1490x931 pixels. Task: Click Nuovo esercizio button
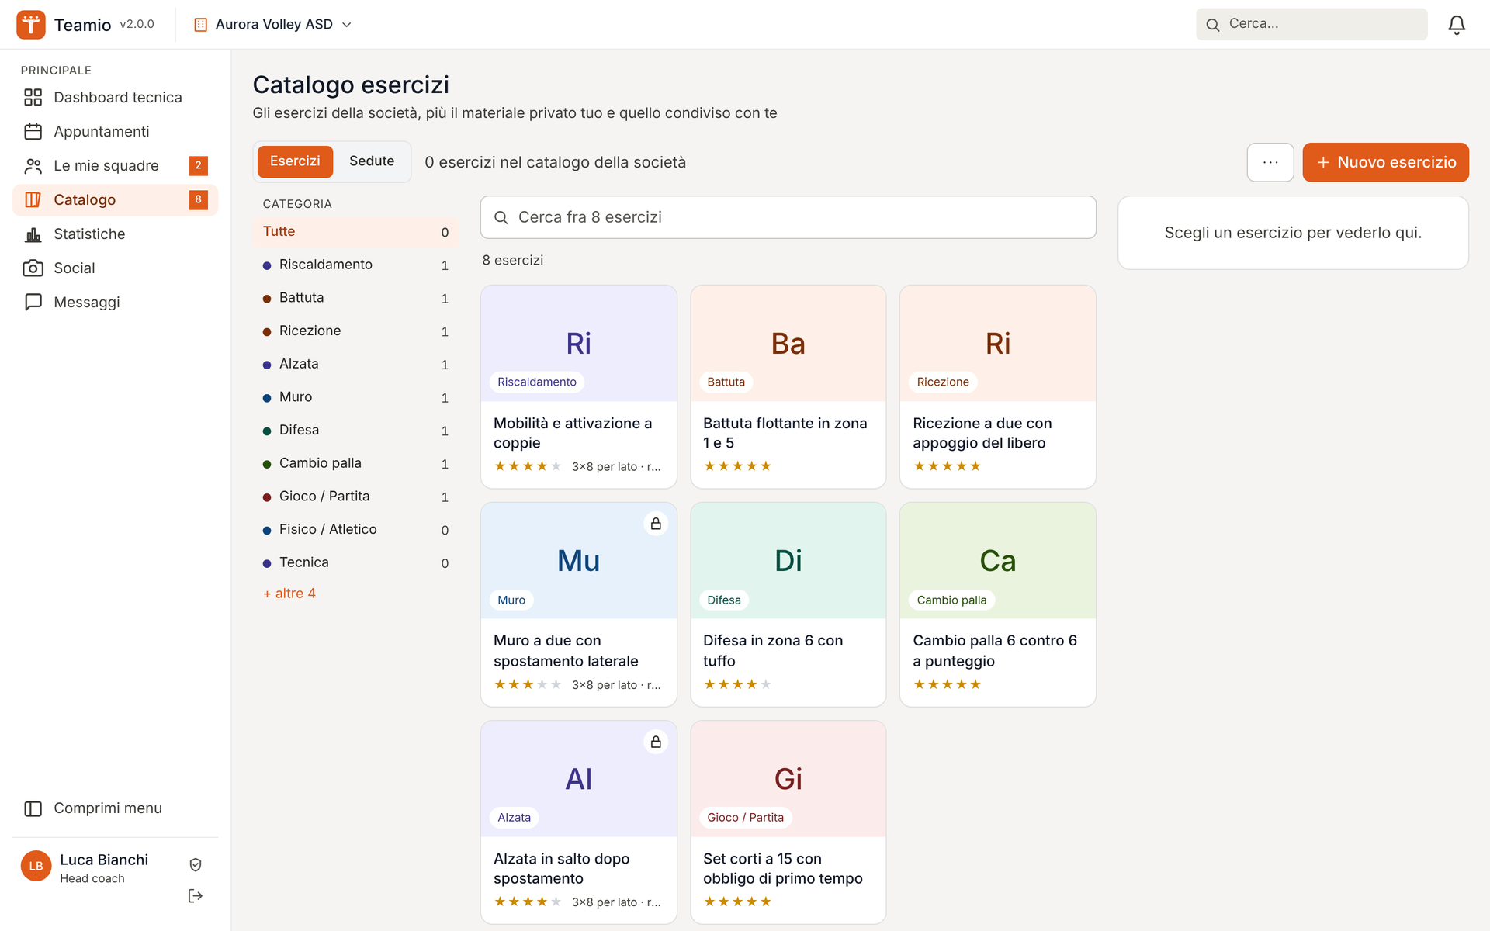click(x=1385, y=162)
